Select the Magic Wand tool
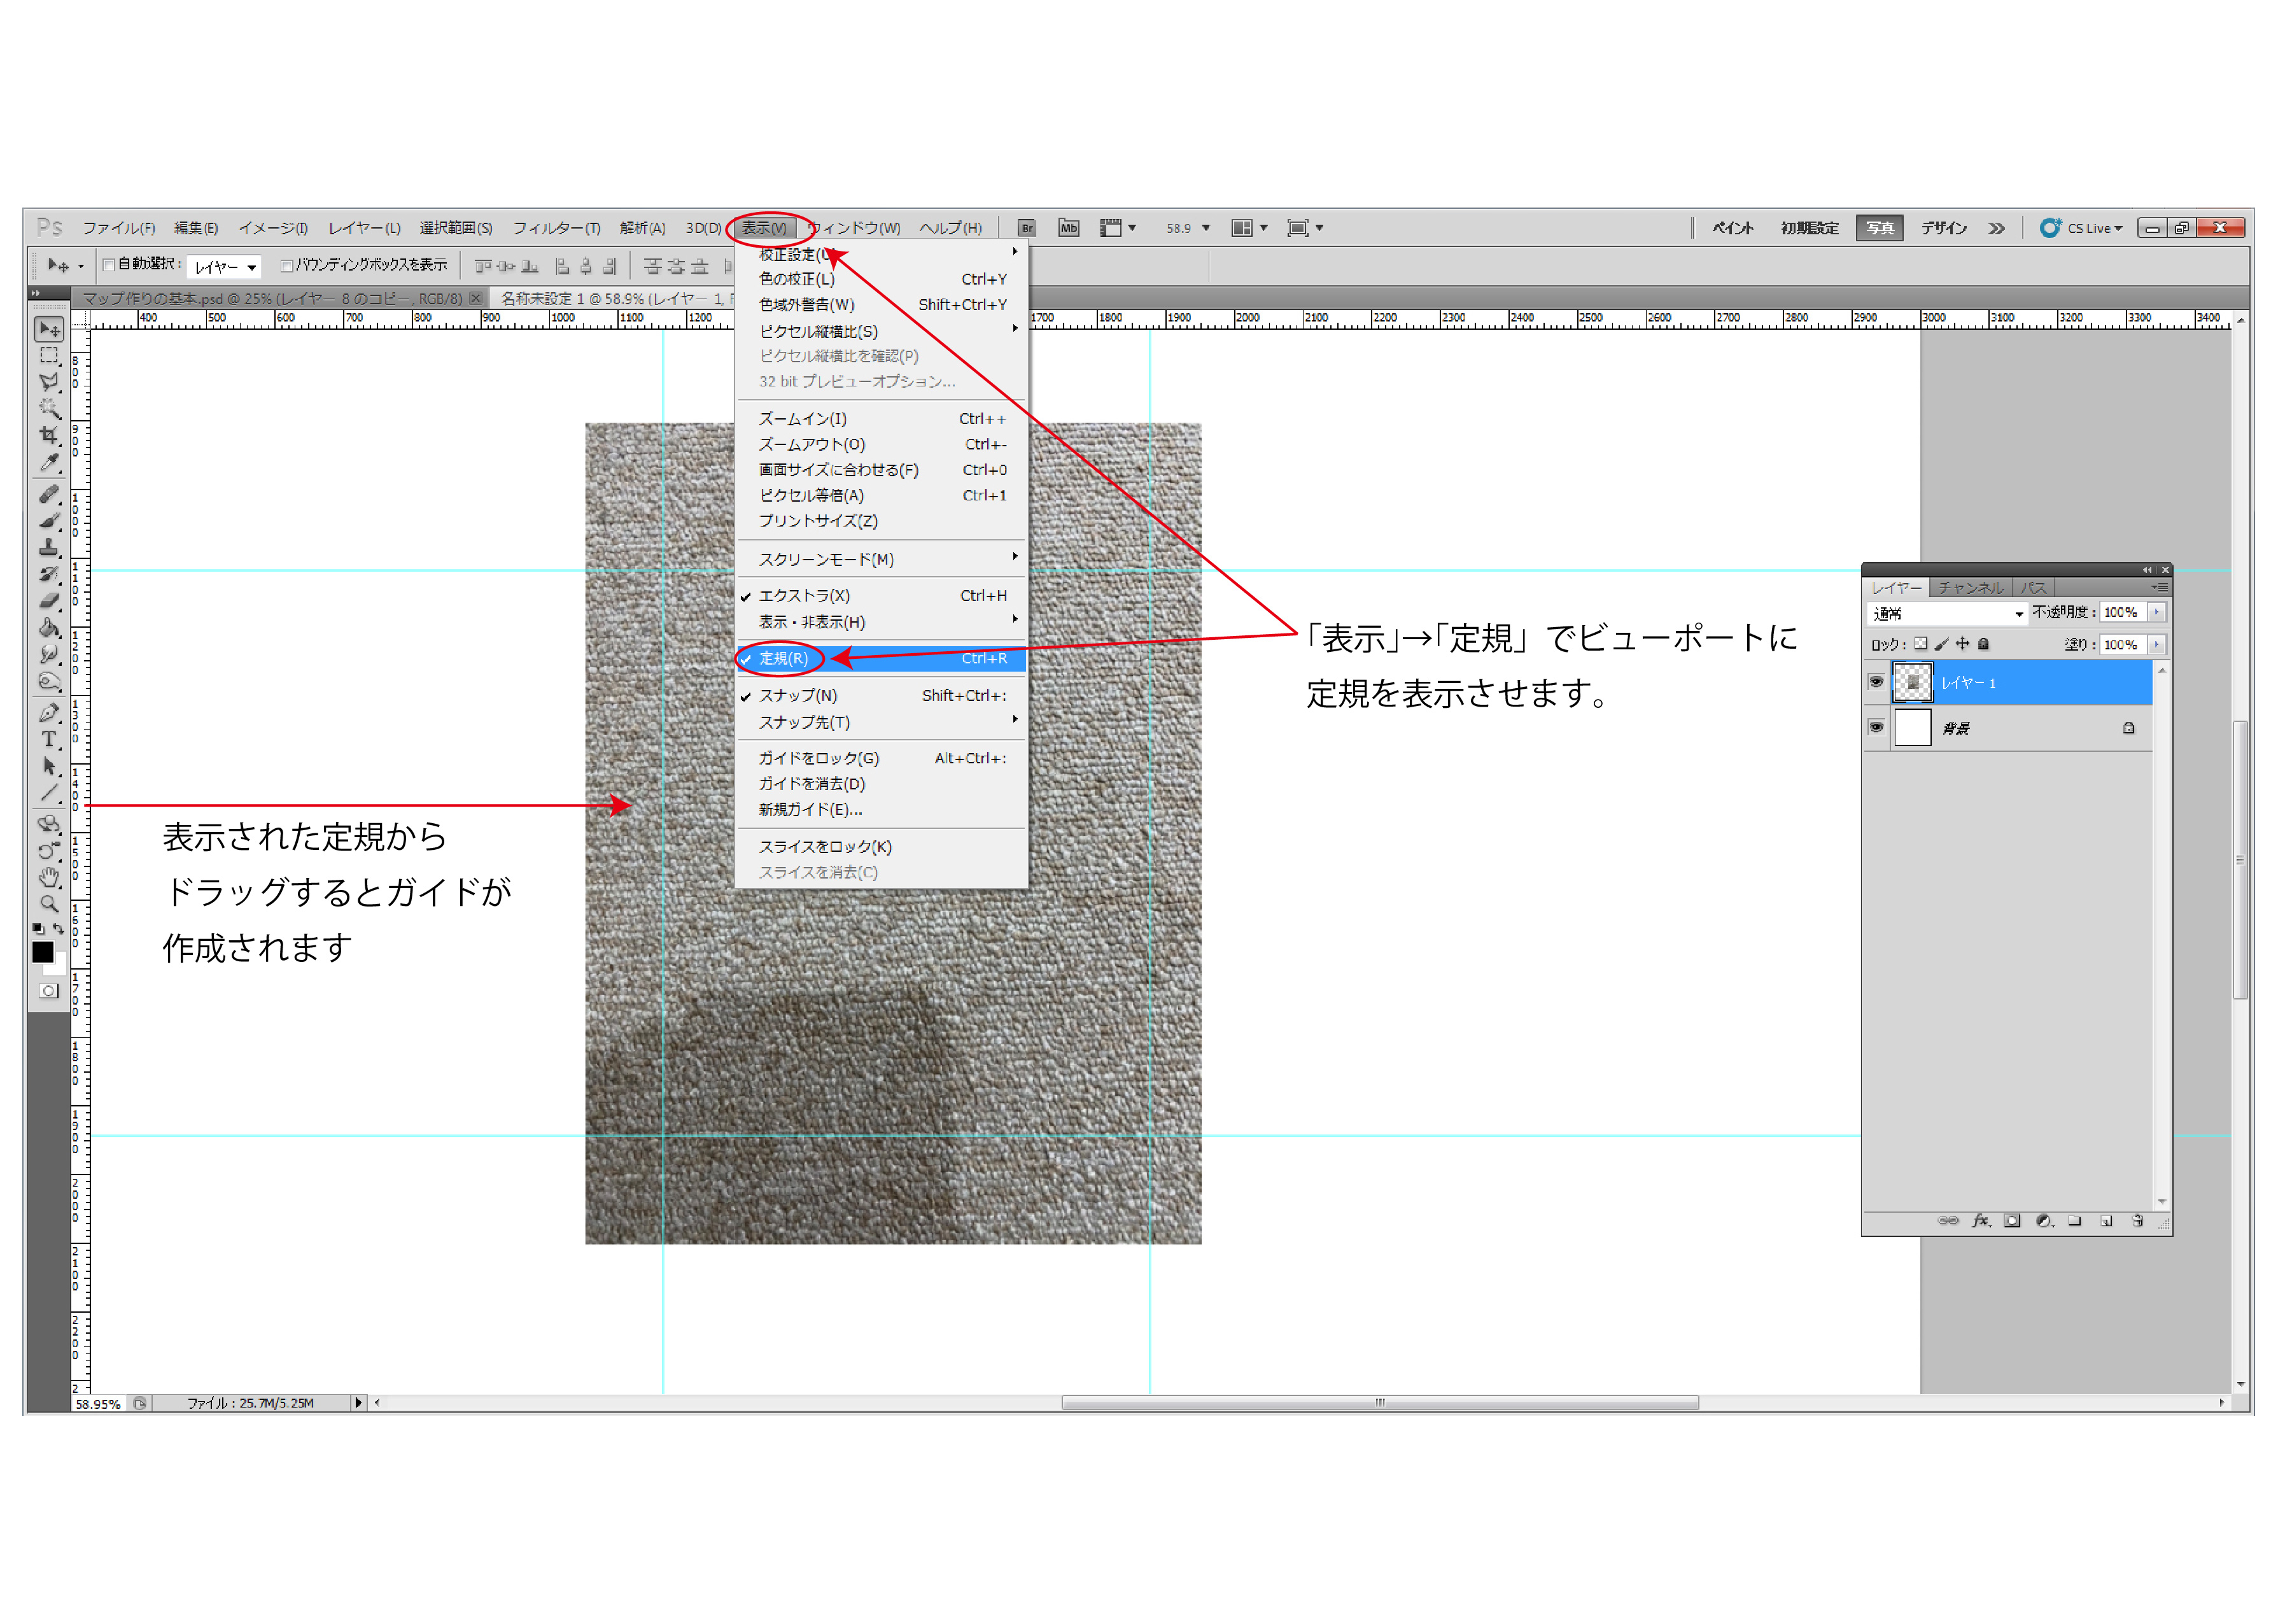Image resolution: width=2278 pixels, height=1624 pixels. [48, 409]
